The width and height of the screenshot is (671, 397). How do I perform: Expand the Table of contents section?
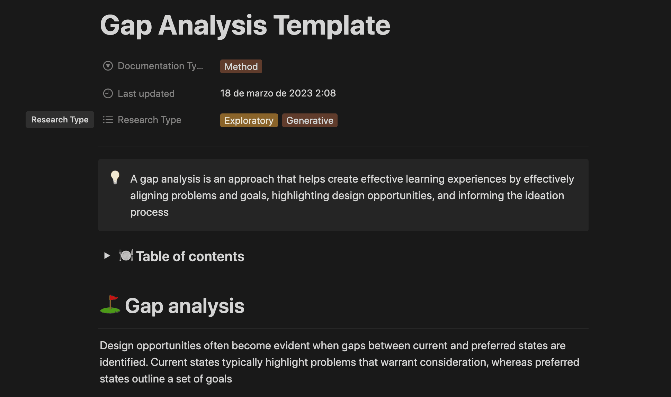106,256
